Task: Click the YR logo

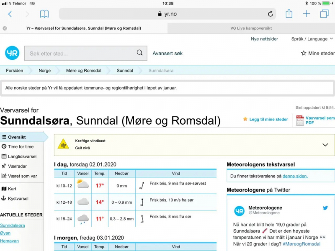Action: 12,53
